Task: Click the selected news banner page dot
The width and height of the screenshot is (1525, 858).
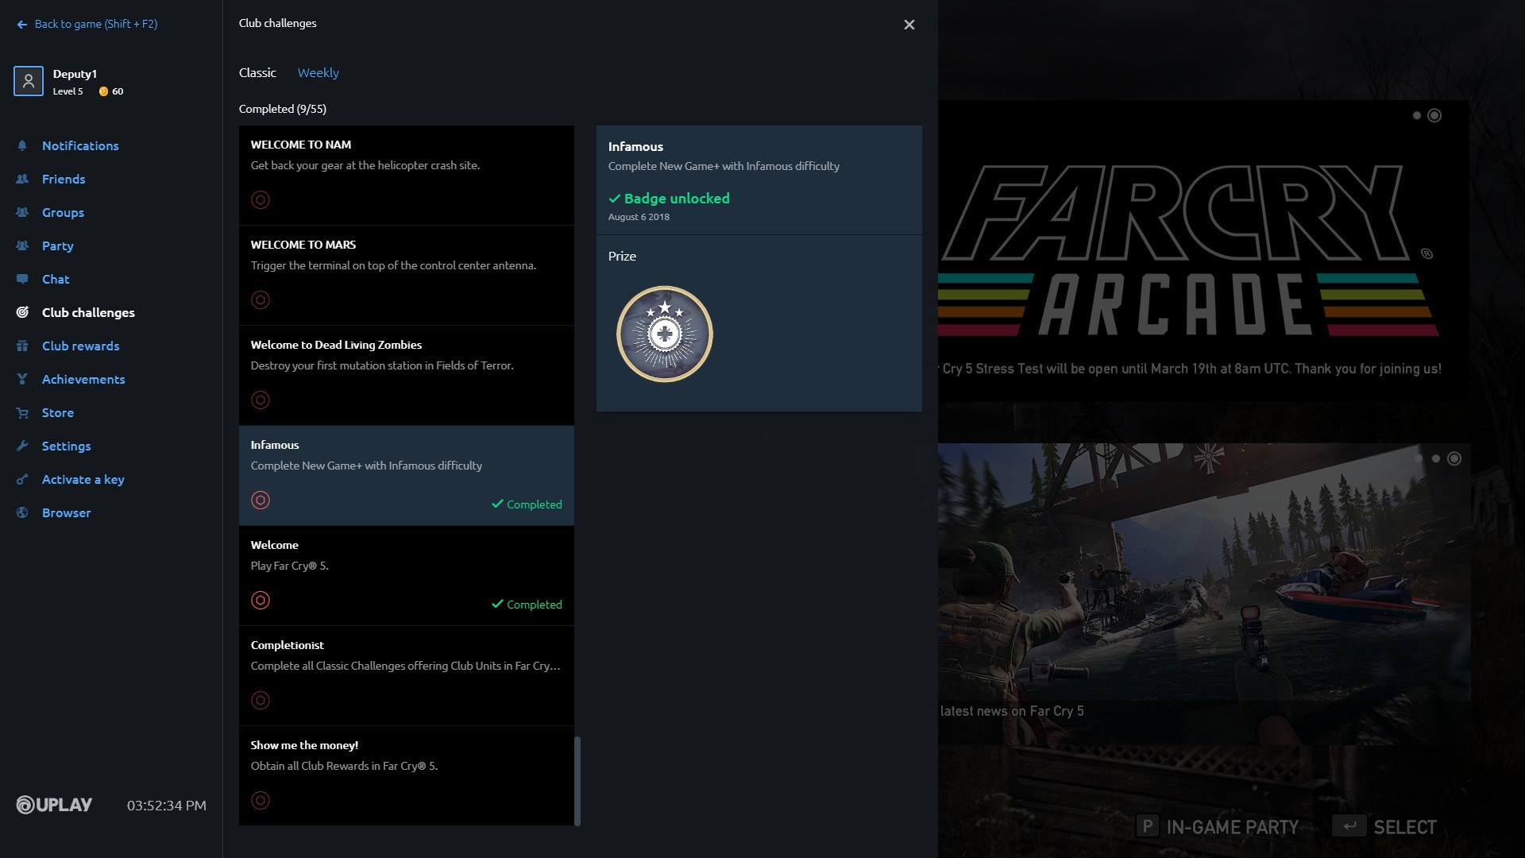Action: pos(1454,458)
